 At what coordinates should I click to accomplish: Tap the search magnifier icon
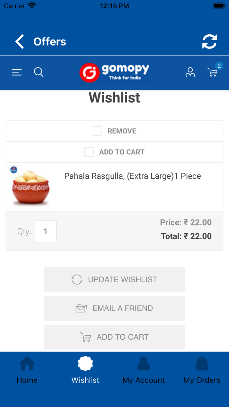tap(39, 72)
